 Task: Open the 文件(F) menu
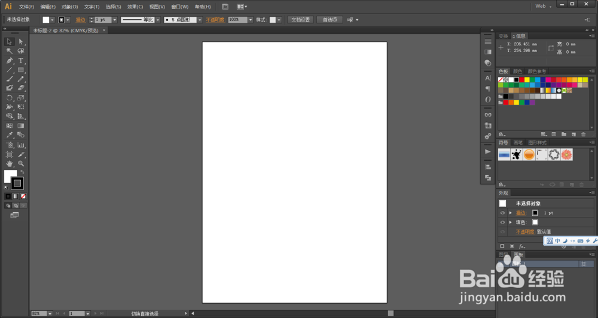coord(26,7)
